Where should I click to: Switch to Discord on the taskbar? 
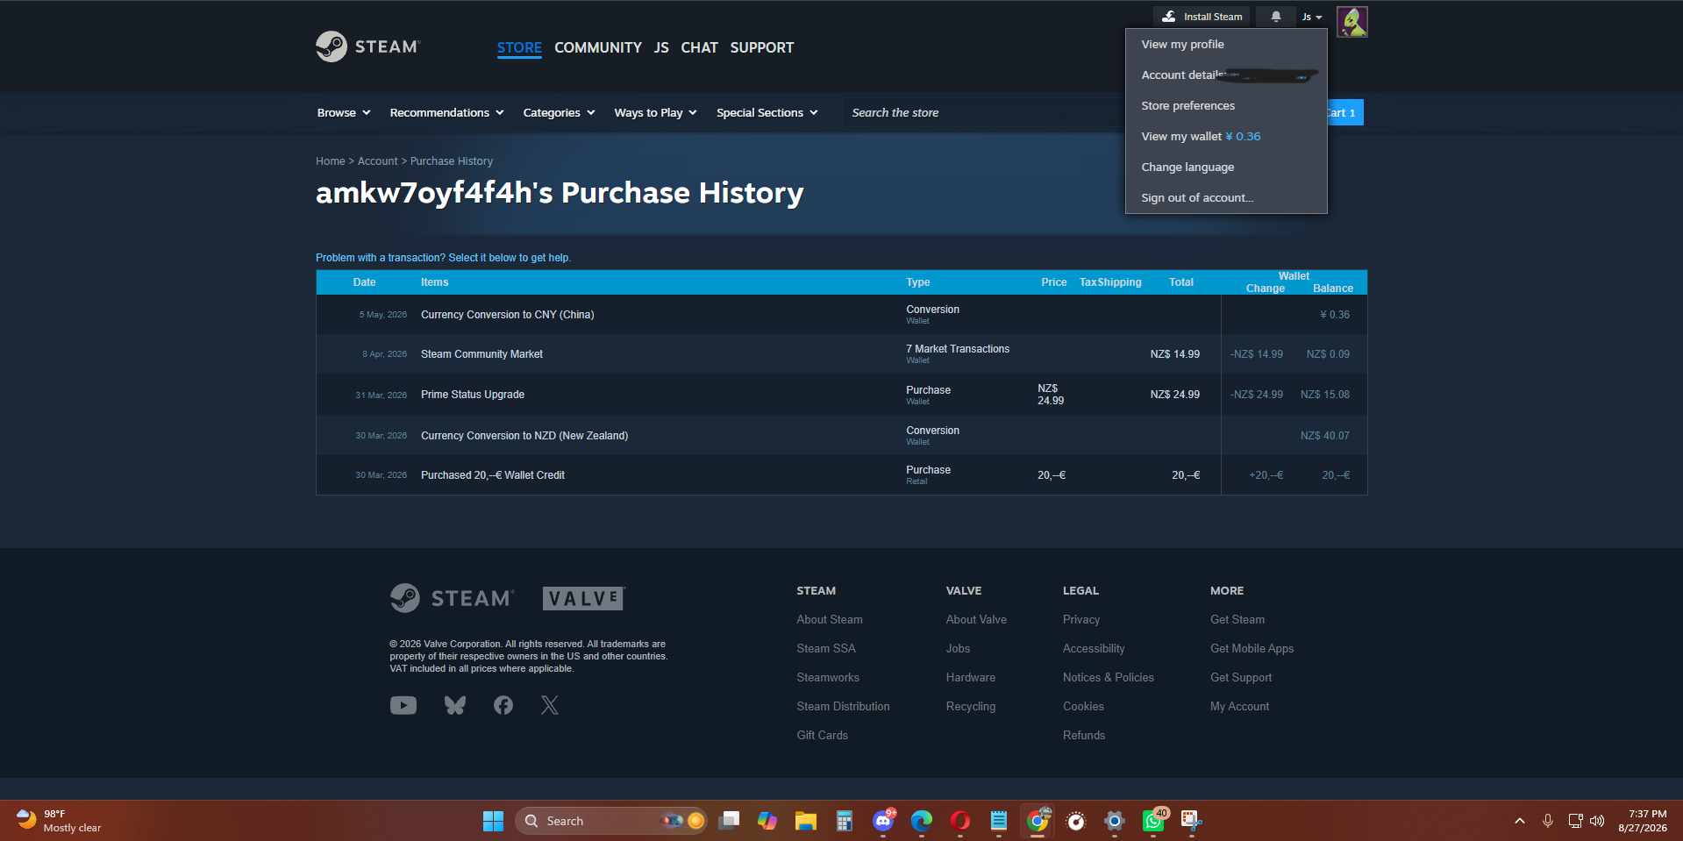[x=883, y=821]
